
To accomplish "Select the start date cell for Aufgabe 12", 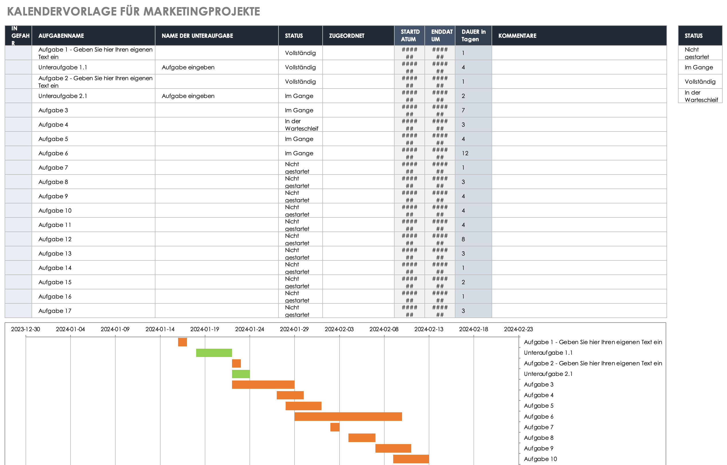I will pos(410,239).
